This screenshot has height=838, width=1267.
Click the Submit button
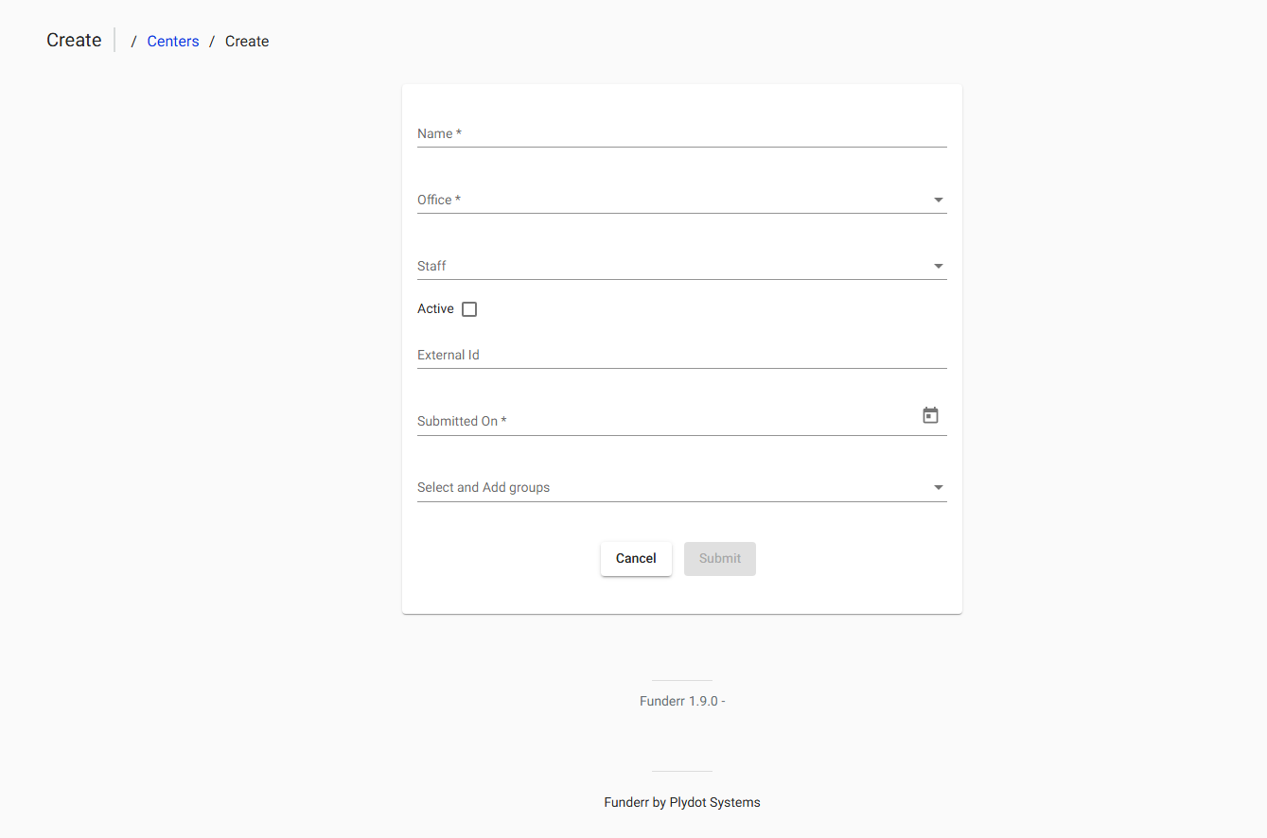pos(719,558)
